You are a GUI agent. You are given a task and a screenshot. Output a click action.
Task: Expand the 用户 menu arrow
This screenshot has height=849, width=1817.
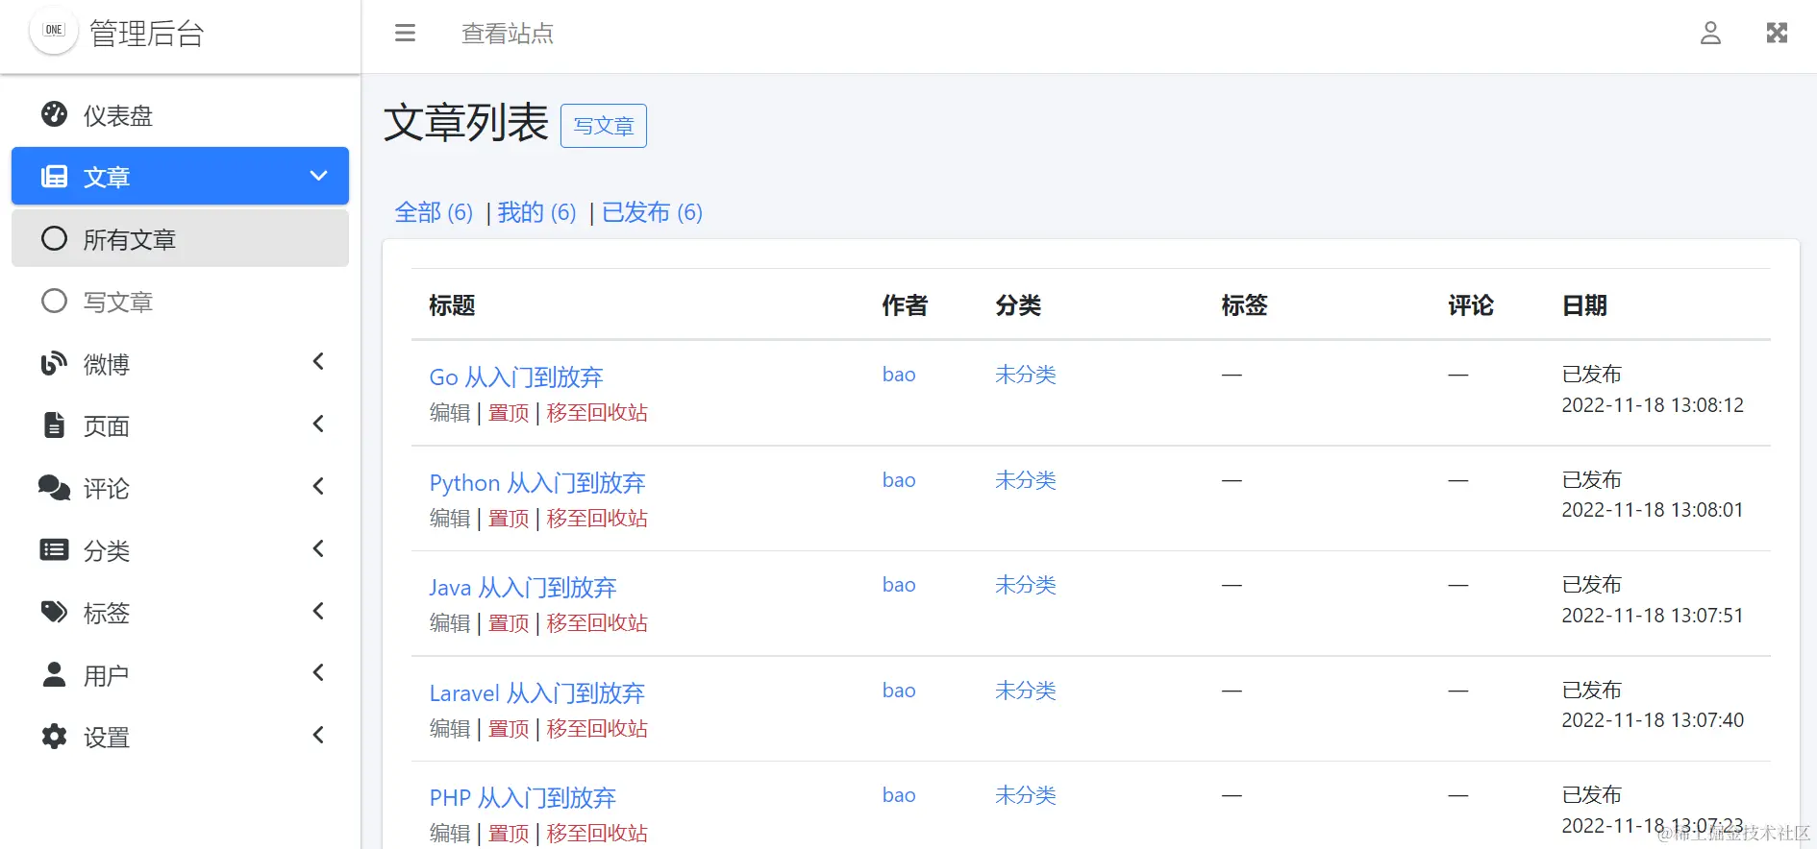[318, 673]
